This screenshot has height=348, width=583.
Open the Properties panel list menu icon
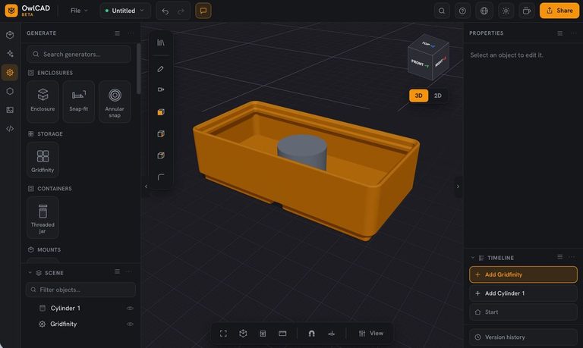point(560,33)
